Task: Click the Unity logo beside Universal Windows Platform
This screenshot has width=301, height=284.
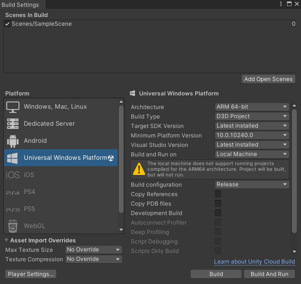Action: [x=111, y=158]
